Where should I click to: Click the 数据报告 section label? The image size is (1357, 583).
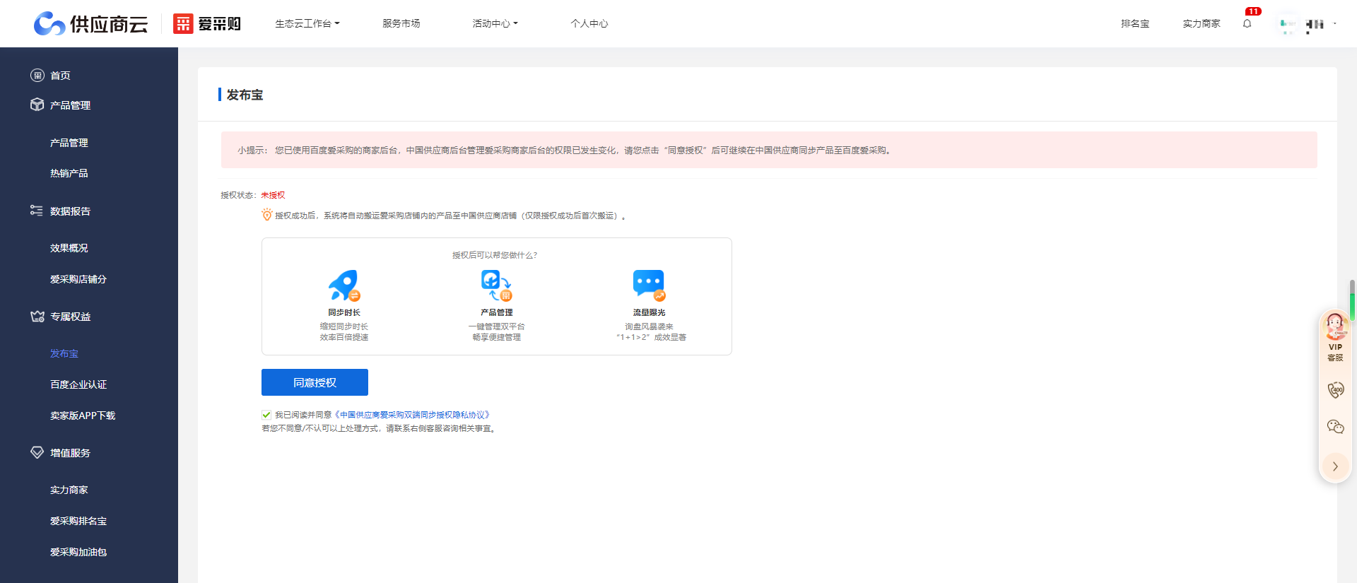[x=70, y=211]
